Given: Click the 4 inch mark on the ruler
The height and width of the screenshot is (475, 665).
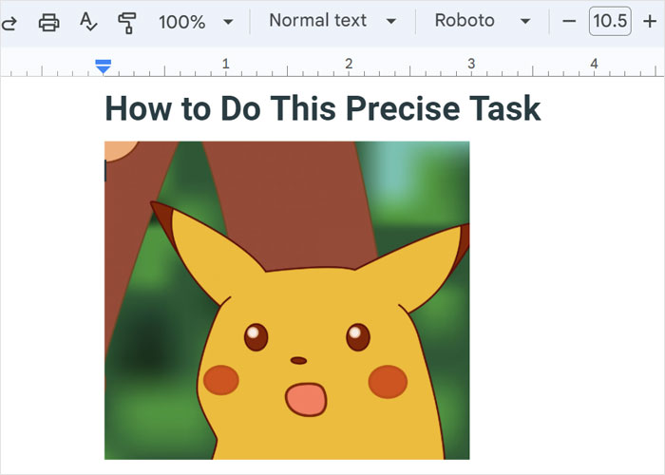Looking at the screenshot, I should click(x=594, y=64).
